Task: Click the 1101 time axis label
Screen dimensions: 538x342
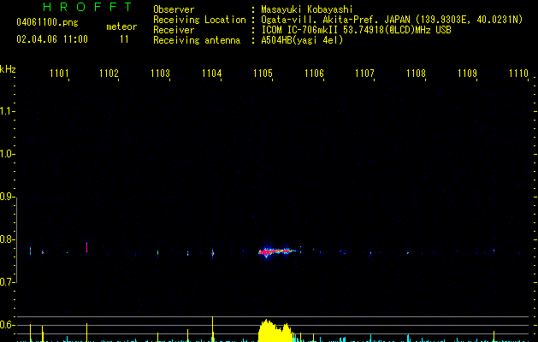Action: point(59,73)
